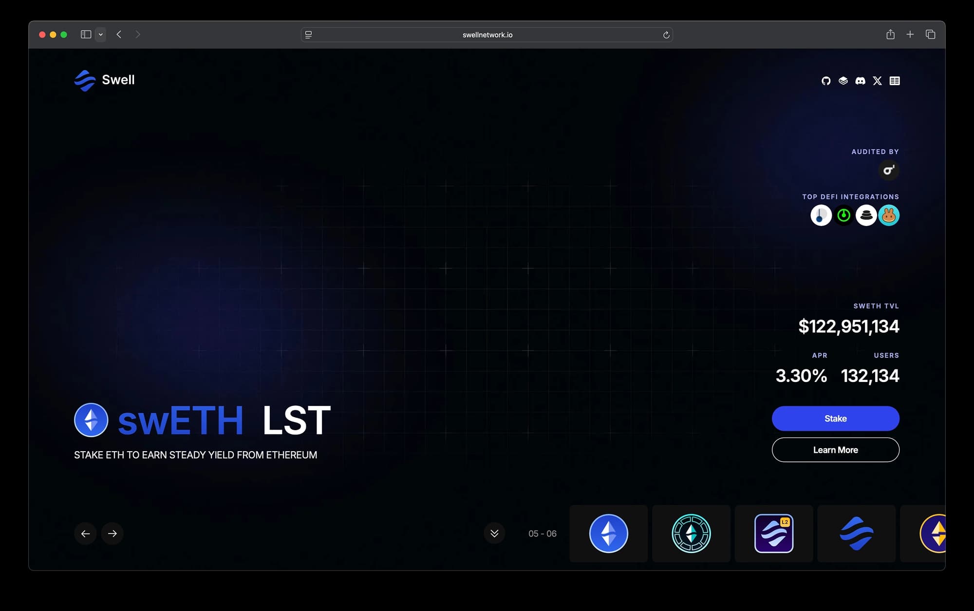
Task: Click the blue Stake button
Action: tap(835, 419)
